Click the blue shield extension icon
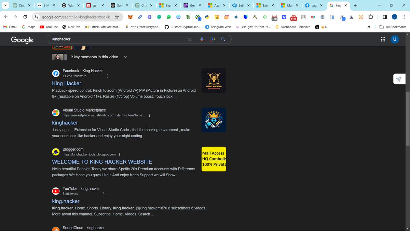Viewport: 410px width, 231px height. (245, 17)
